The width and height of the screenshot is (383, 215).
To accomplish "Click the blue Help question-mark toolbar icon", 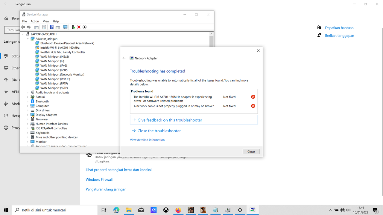I will click(x=52, y=27).
